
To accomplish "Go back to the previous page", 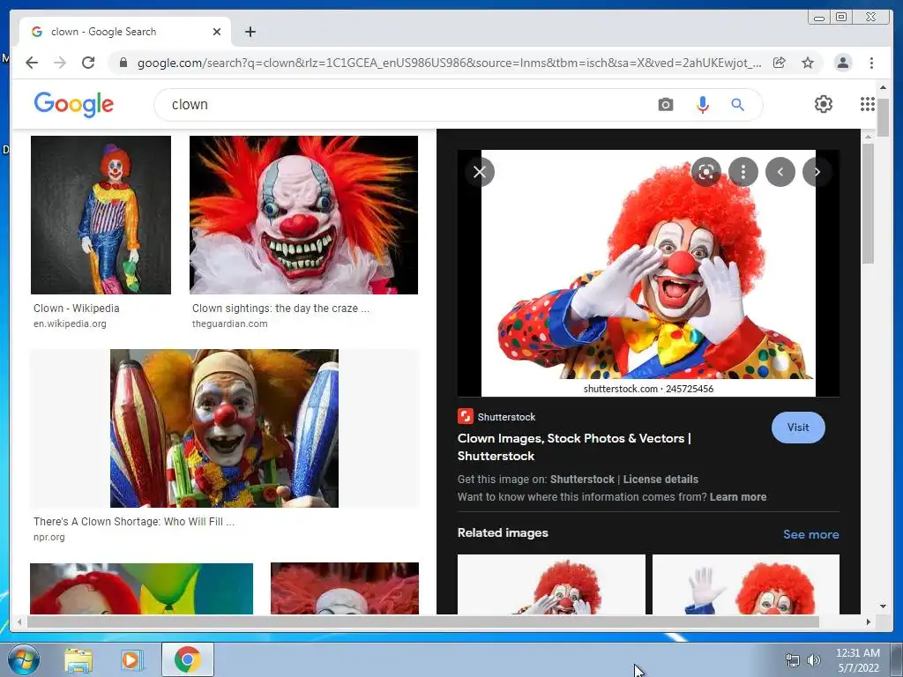I will 32,63.
